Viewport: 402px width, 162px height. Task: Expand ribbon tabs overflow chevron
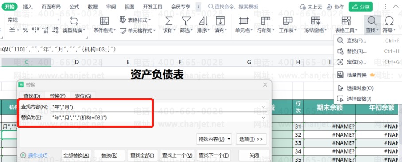[x=198, y=7]
